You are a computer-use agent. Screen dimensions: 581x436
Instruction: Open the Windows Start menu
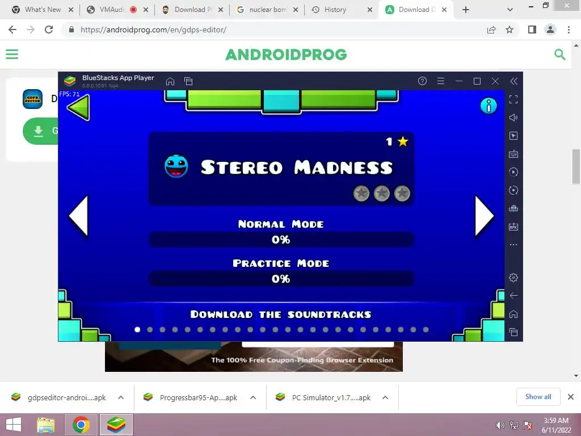pos(14,425)
